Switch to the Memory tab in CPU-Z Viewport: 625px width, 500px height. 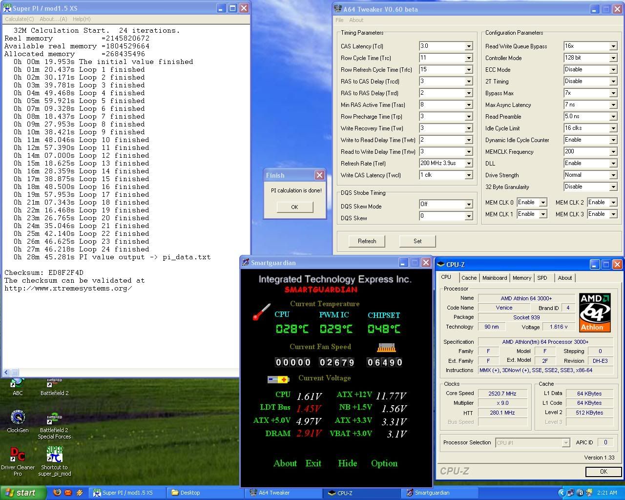point(521,278)
